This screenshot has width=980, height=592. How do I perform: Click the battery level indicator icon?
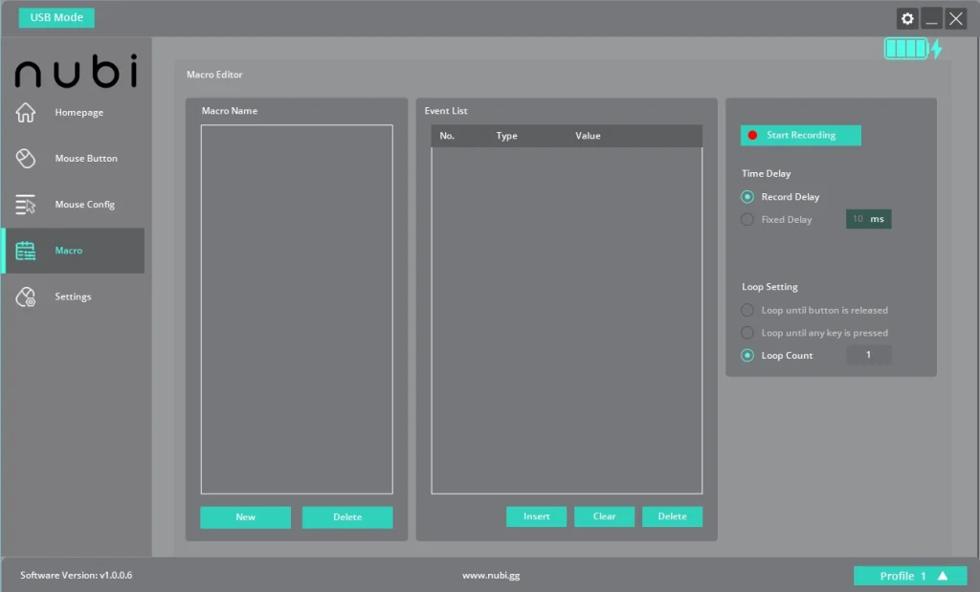tap(906, 49)
